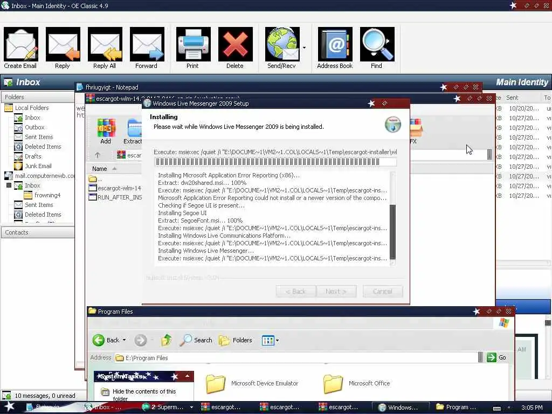Open the 2 Superm... taskbar group
The height and width of the screenshot is (414, 552).
(168, 408)
